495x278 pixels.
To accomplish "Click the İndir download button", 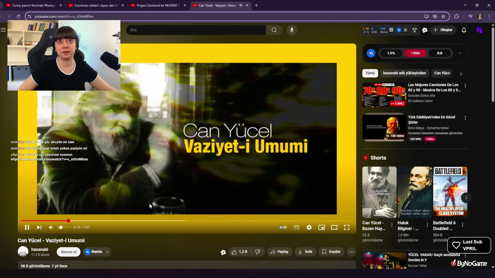I will coord(305,252).
